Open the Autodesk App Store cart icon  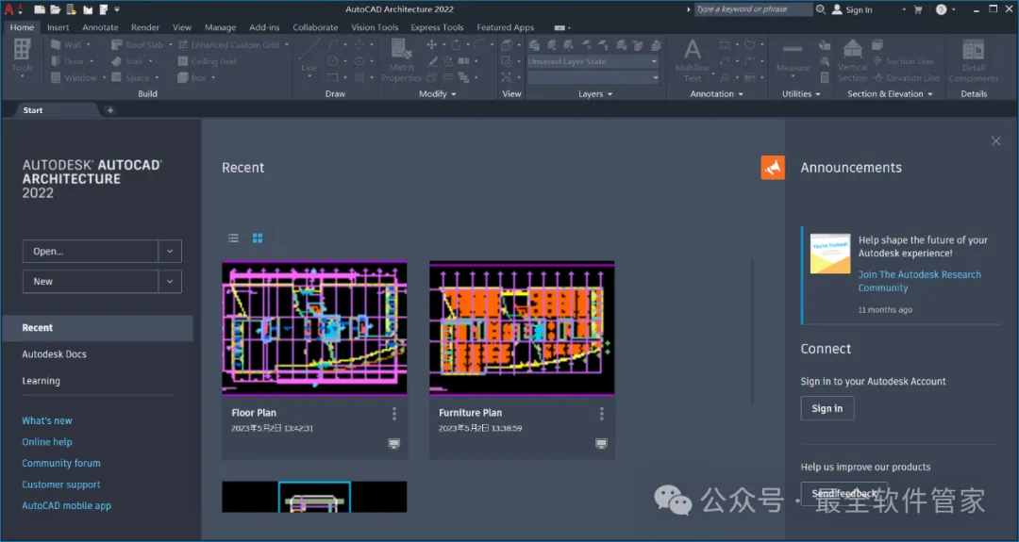tap(918, 9)
